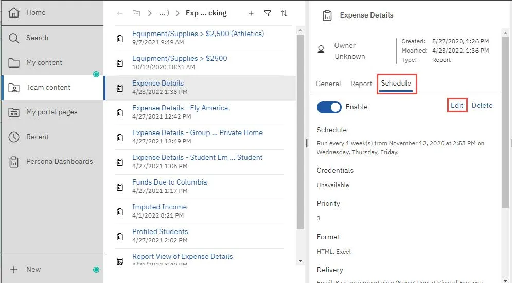Image resolution: width=512 pixels, height=283 pixels.
Task: Click the Team content icon
Action: tap(14, 88)
